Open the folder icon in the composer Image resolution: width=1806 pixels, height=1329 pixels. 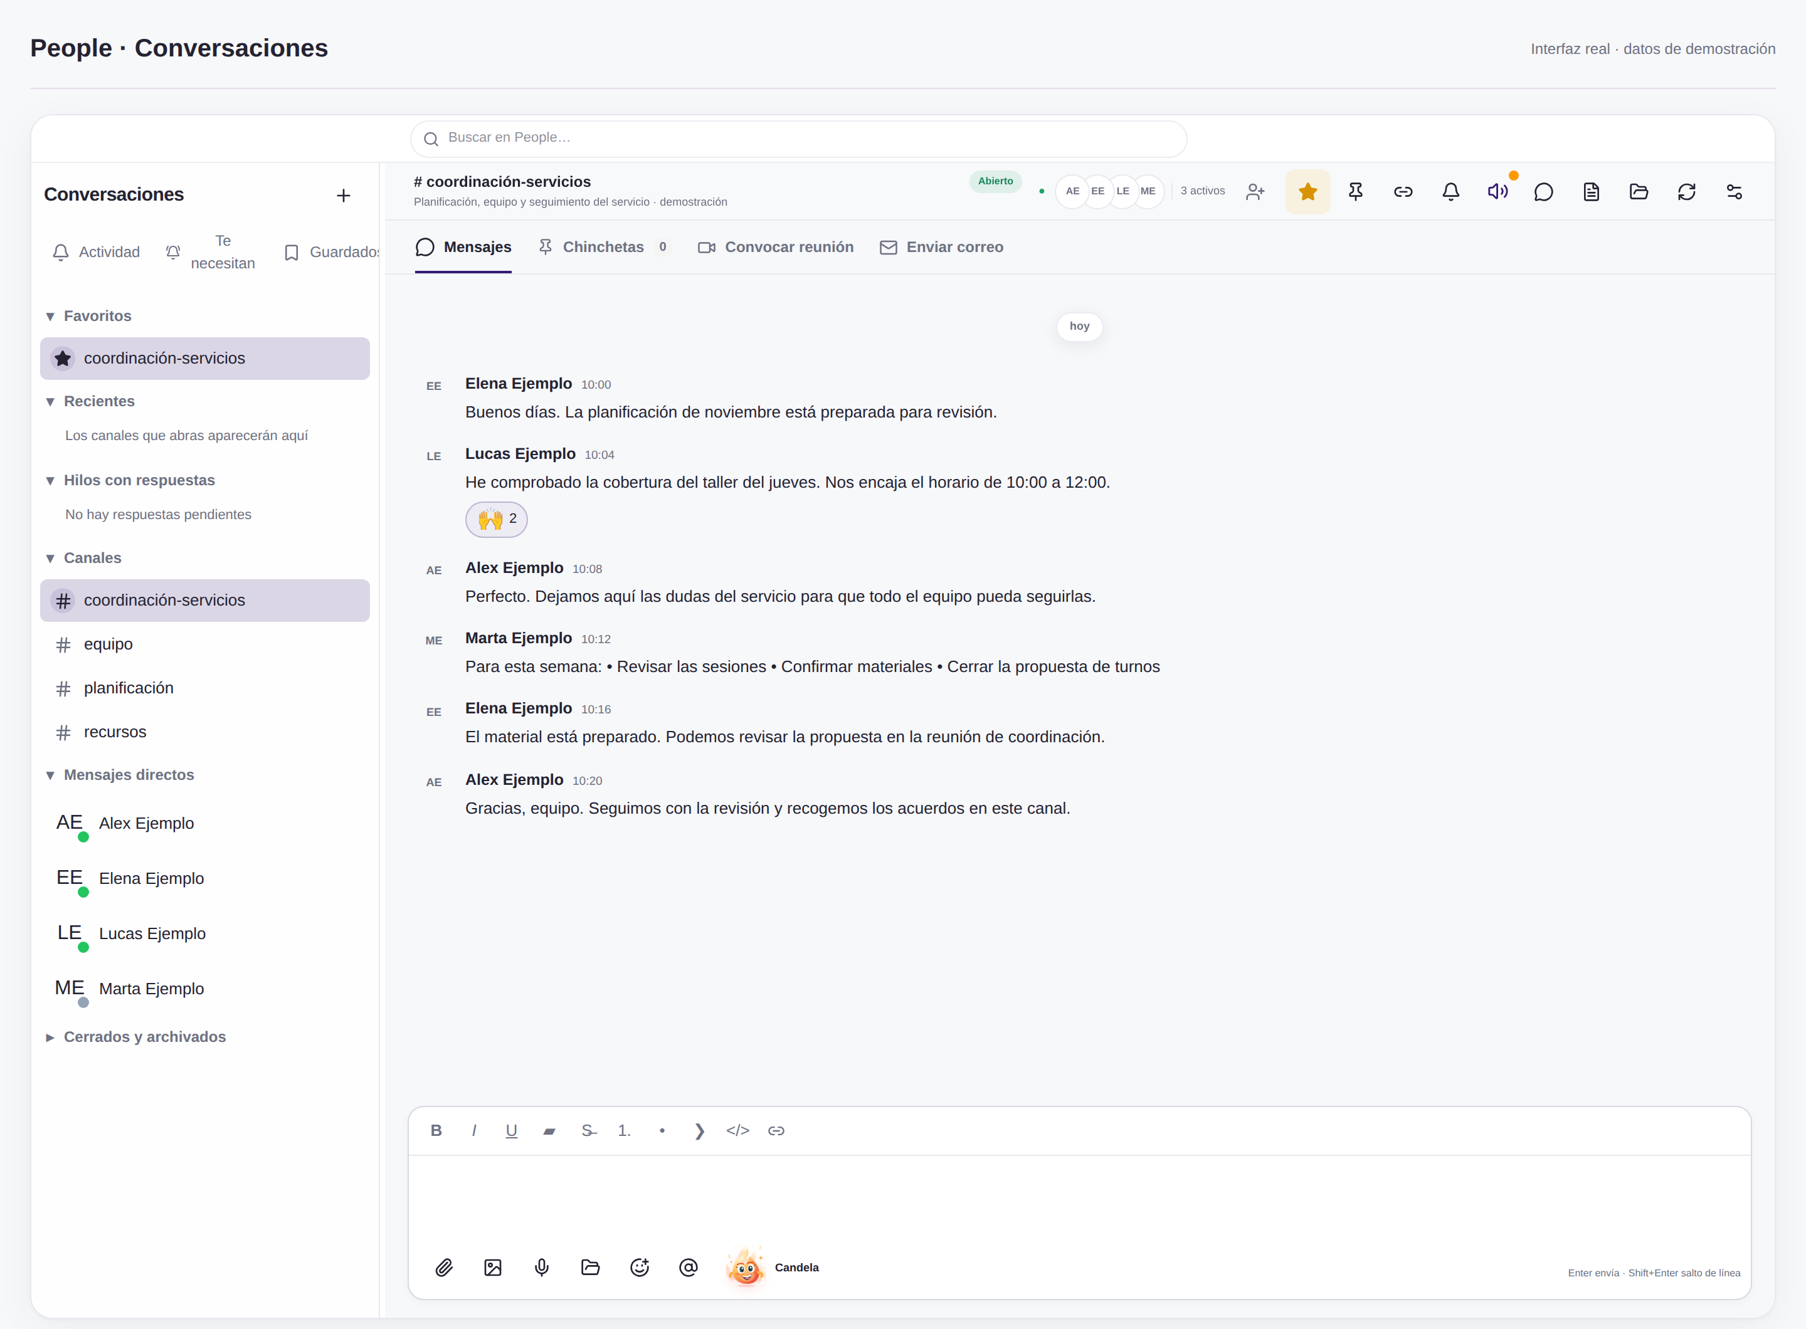591,1268
